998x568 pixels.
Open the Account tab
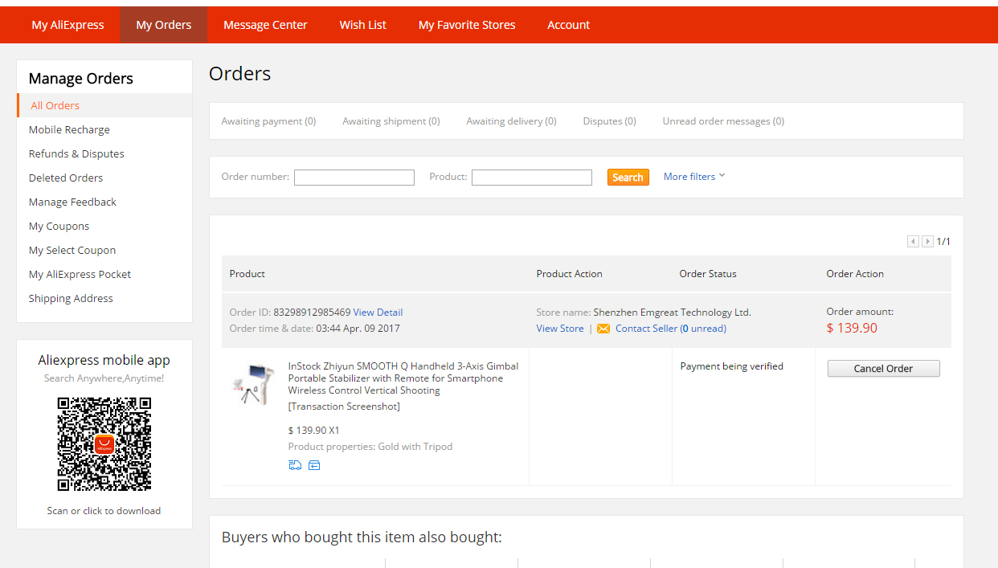click(x=569, y=25)
